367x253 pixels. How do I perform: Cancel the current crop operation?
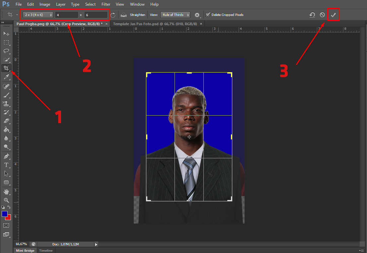[322, 15]
